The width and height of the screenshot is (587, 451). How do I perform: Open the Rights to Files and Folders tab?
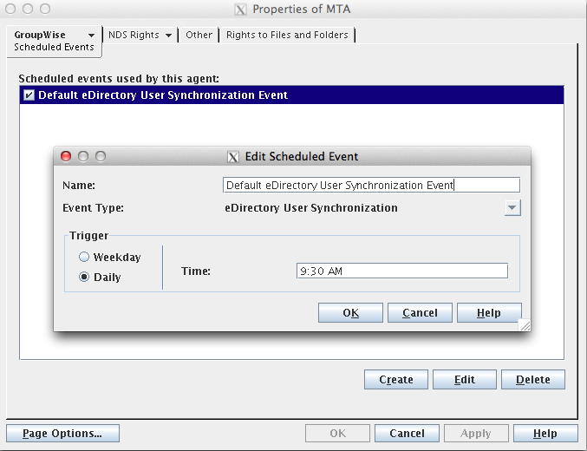coord(287,35)
